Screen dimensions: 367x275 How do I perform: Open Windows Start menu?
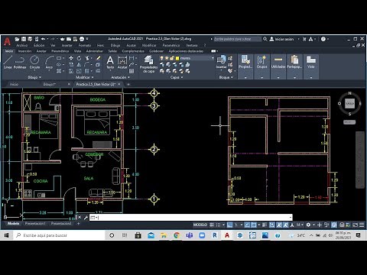(x=6, y=235)
